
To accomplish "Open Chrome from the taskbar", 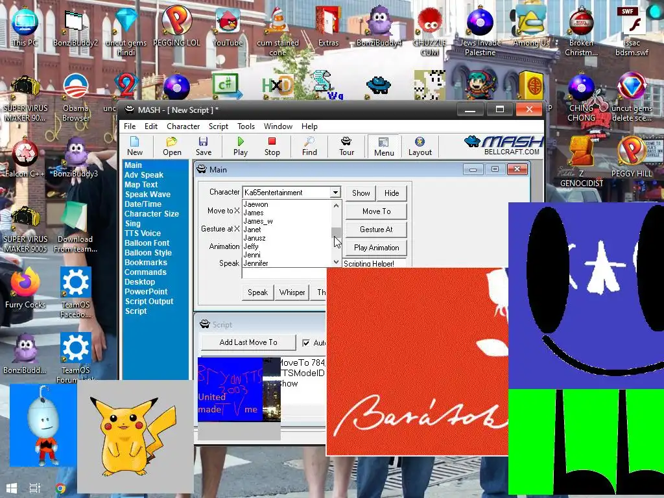I will point(60,488).
